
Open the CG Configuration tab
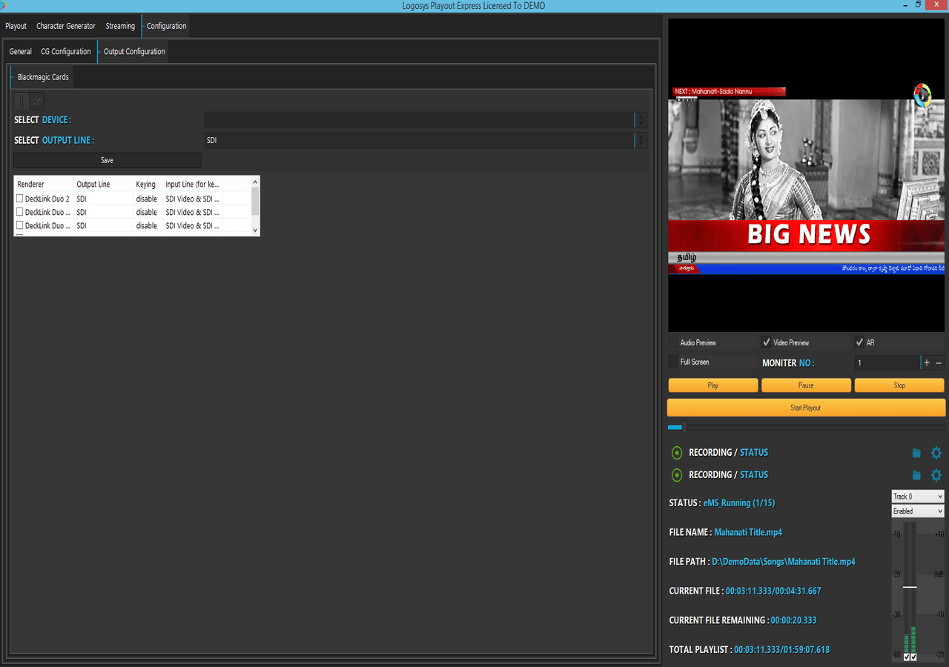(x=66, y=52)
